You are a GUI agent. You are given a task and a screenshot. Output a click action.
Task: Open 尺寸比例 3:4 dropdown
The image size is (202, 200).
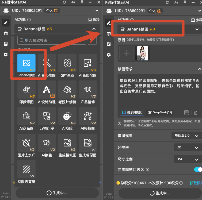click(188, 159)
